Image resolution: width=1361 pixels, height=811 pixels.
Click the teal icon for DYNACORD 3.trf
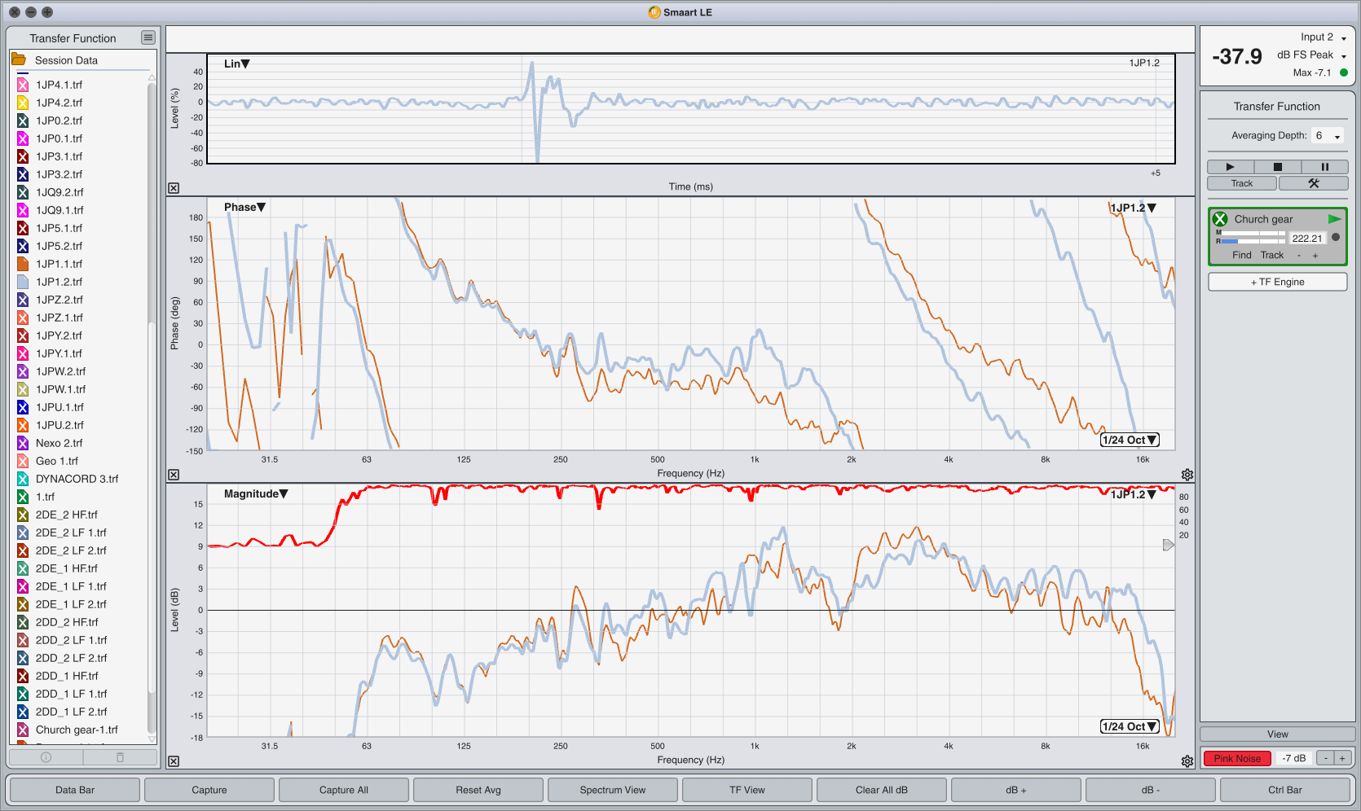(x=23, y=479)
